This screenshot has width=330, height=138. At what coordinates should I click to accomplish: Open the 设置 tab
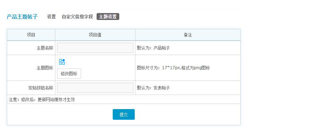51,17
